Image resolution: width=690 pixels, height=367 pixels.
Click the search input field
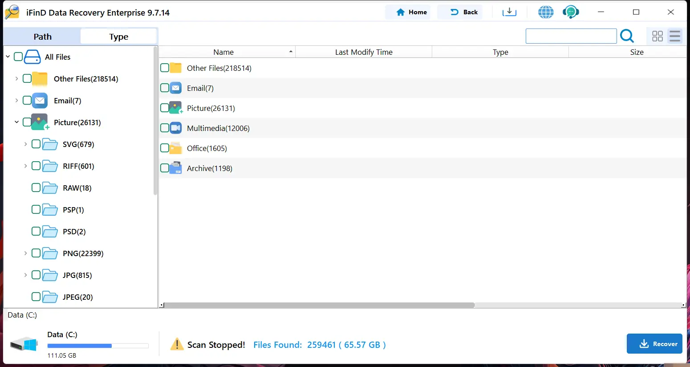[x=571, y=36]
